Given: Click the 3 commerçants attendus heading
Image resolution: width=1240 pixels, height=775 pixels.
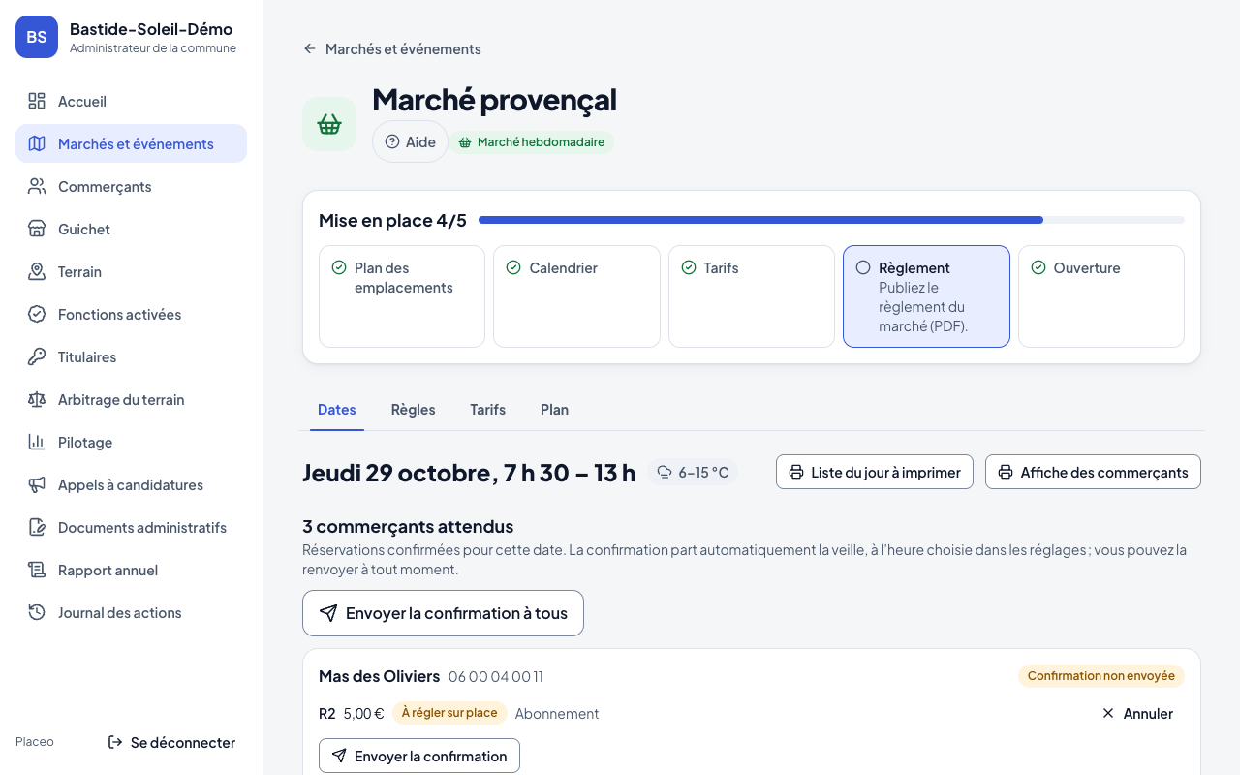Looking at the screenshot, I should point(408,527).
